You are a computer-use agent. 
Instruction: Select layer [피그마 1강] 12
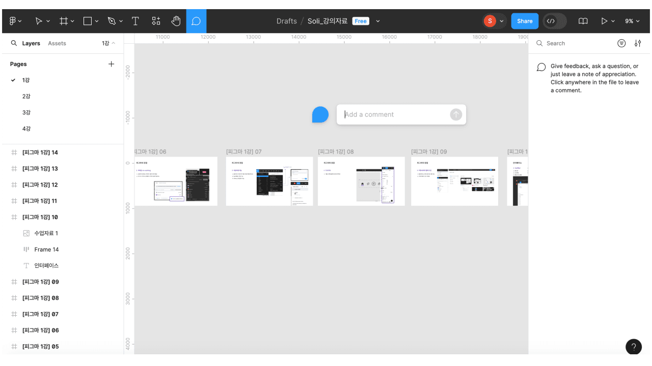(x=63, y=185)
